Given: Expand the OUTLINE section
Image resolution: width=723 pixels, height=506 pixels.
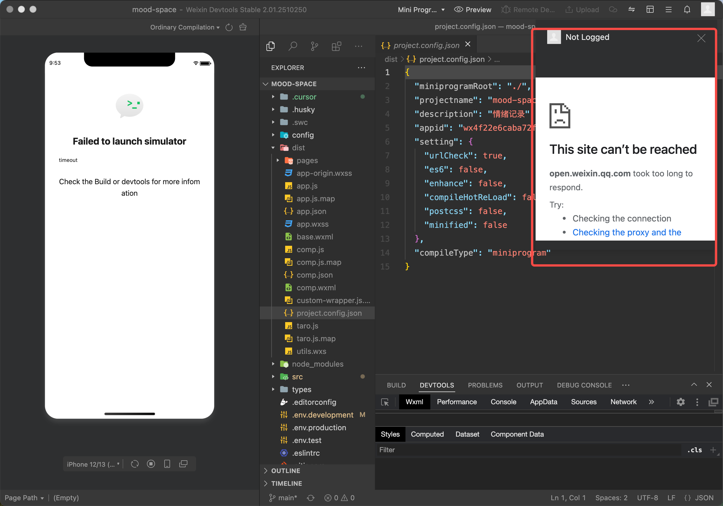Looking at the screenshot, I should (x=286, y=471).
